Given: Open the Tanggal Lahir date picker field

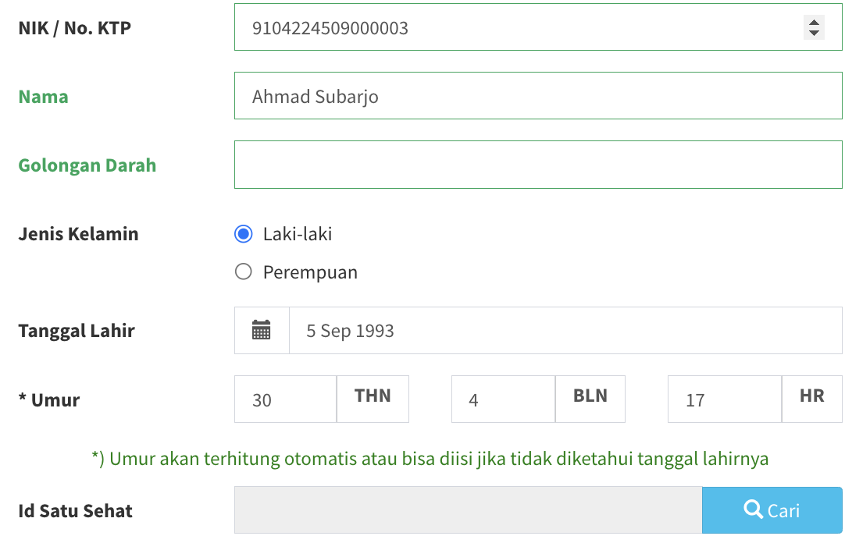Looking at the screenshot, I should pos(566,331).
